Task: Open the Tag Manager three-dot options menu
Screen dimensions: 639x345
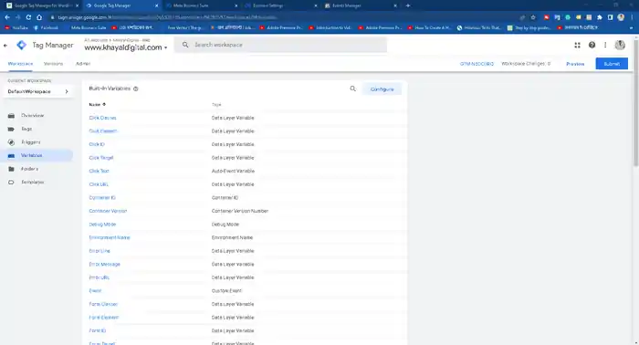Action: (605, 46)
